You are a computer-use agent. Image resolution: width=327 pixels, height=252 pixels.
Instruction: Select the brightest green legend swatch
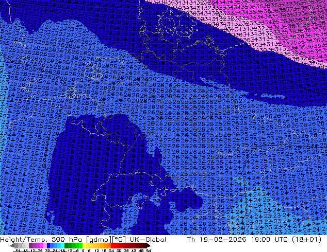point(80,246)
